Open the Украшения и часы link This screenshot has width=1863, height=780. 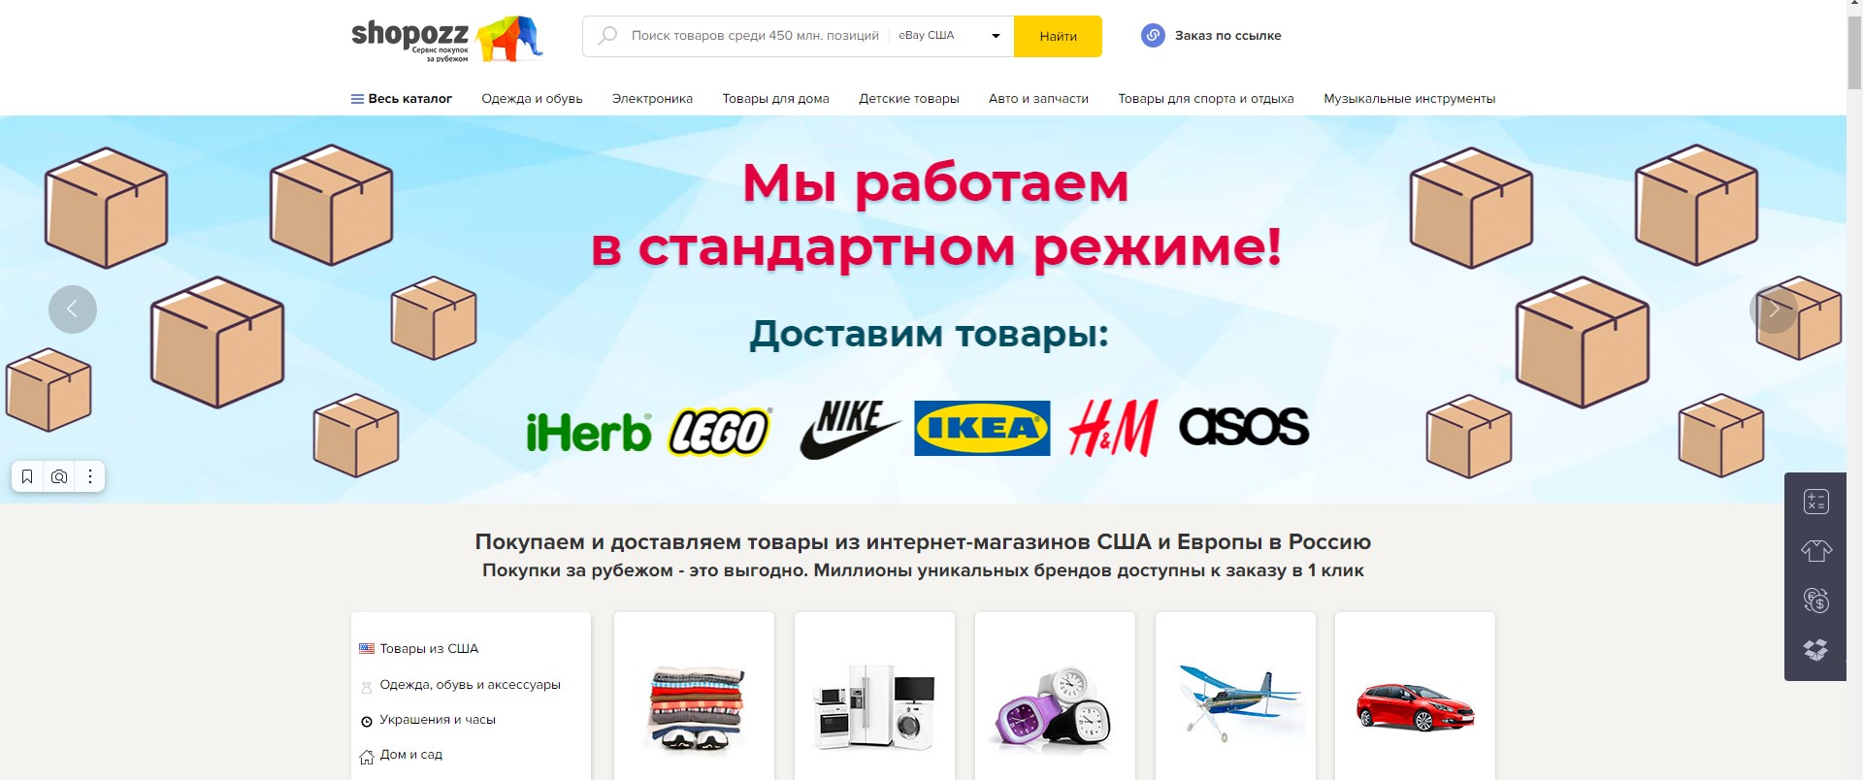pyautogui.click(x=438, y=720)
